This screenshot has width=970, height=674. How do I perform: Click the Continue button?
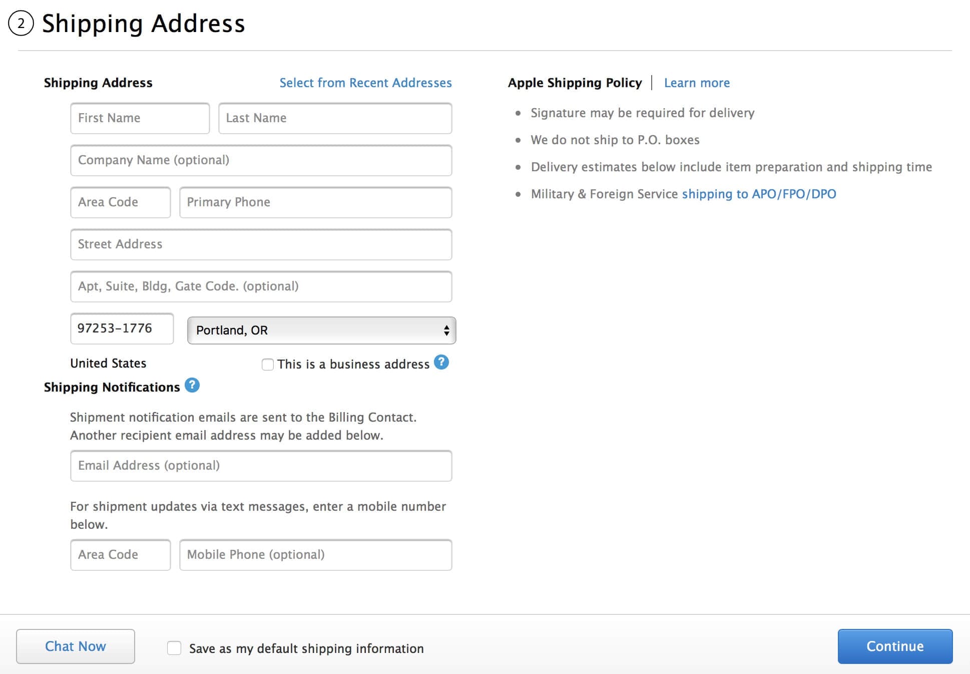coord(895,646)
